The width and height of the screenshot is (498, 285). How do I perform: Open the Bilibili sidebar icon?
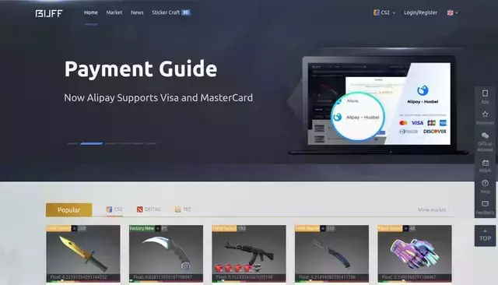(x=485, y=166)
